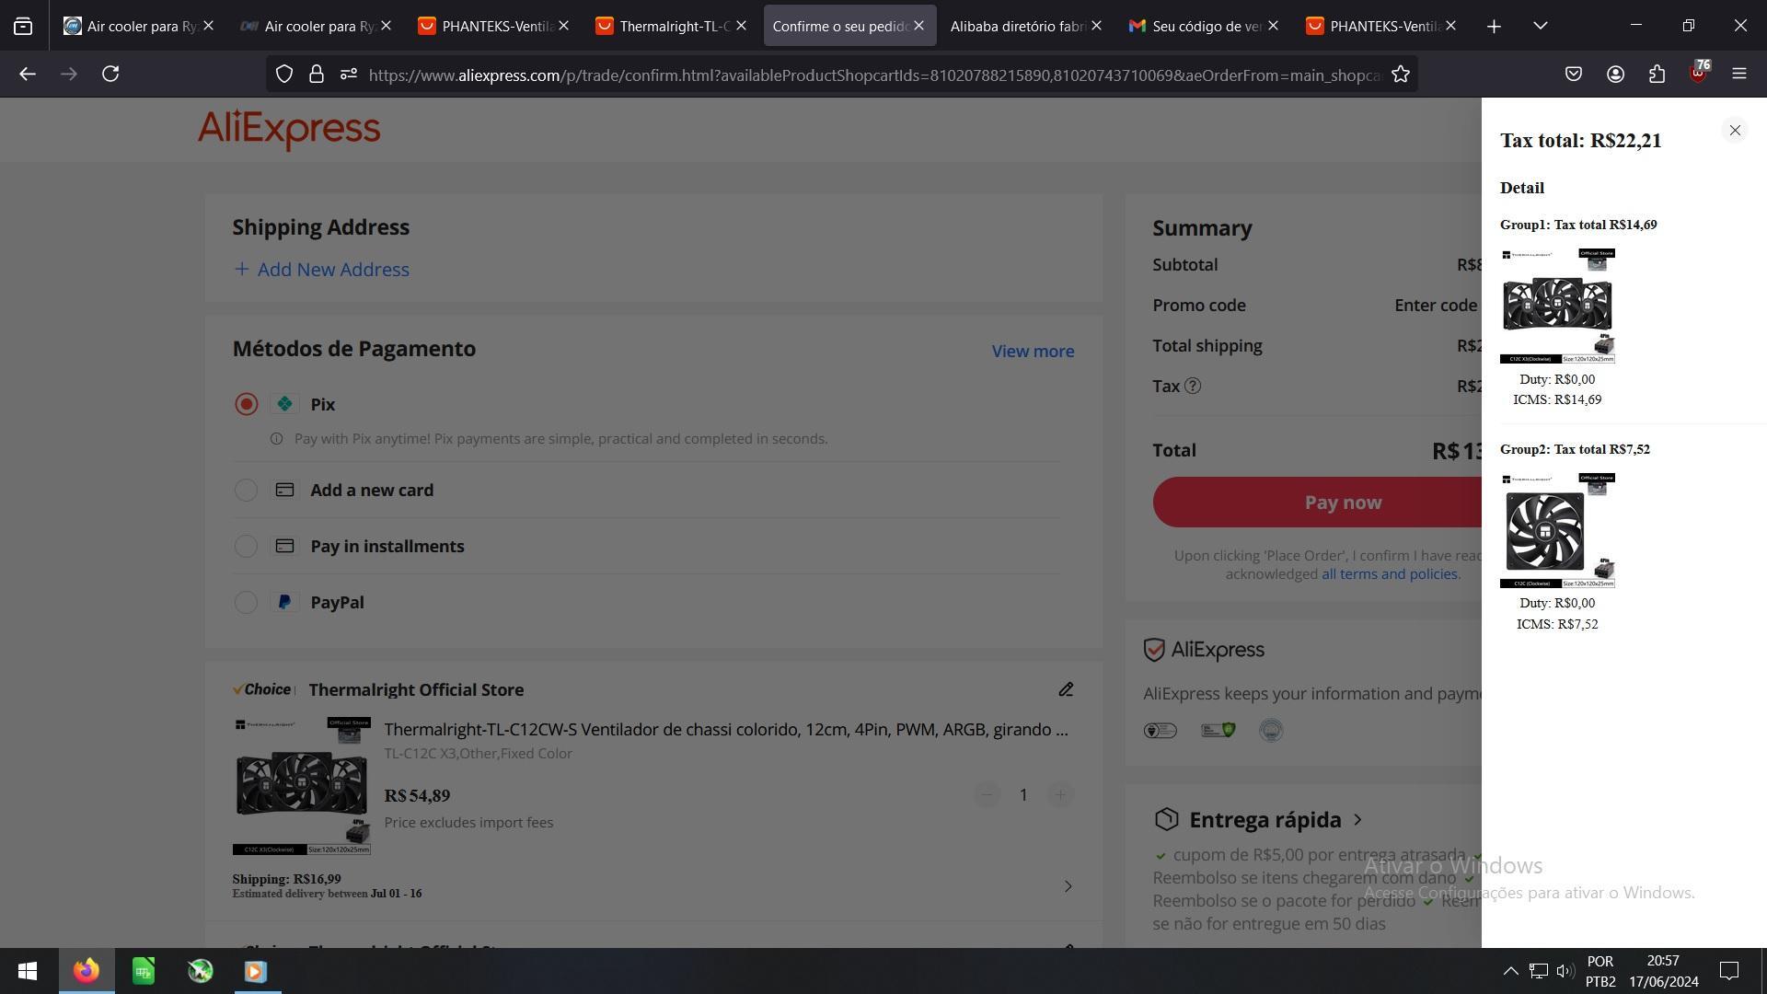The image size is (1767, 994).
Task: Click the Tax help question icon
Action: tap(1193, 386)
